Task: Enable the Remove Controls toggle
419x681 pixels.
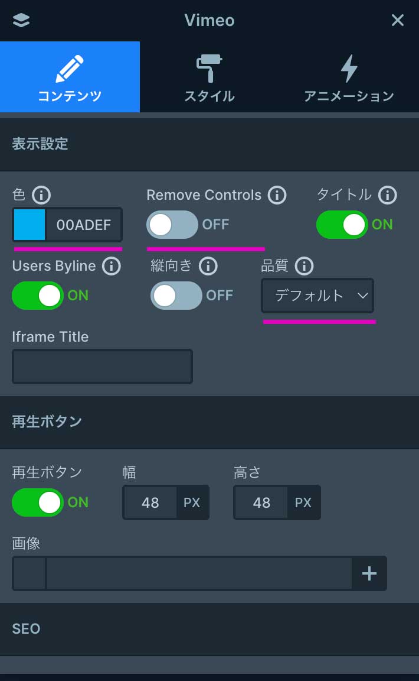Action: pyautogui.click(x=172, y=225)
